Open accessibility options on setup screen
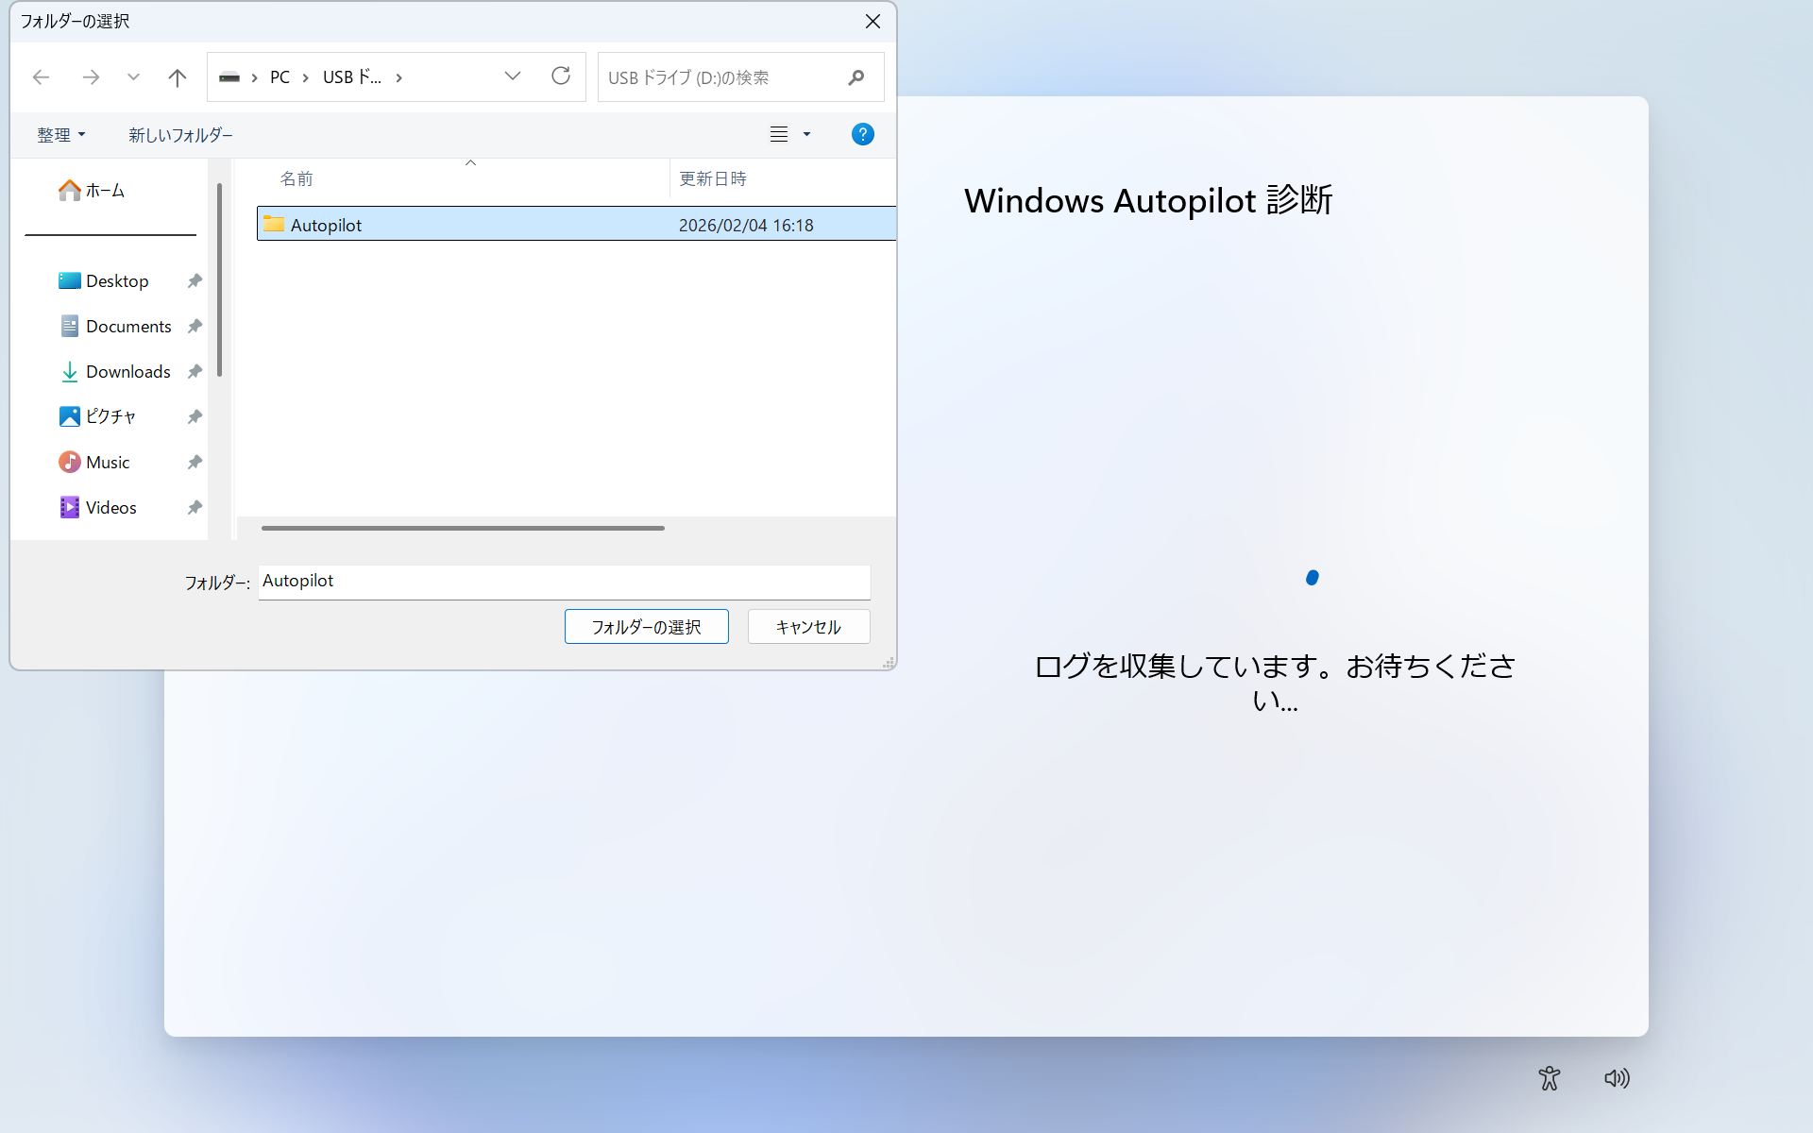Viewport: 1813px width, 1133px height. (1549, 1078)
